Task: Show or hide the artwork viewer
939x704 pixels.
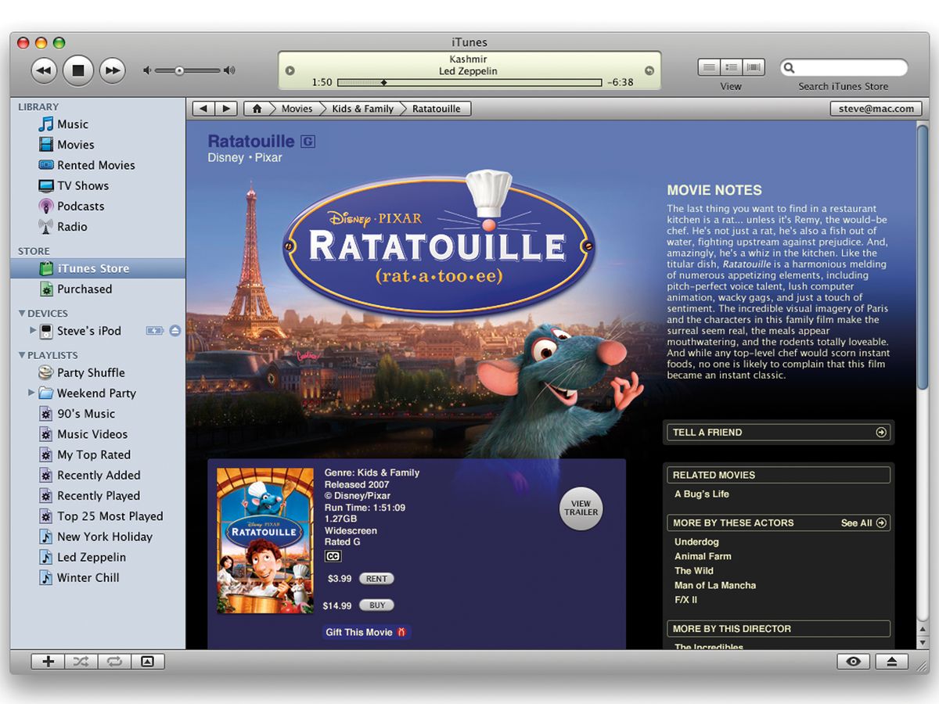Action: (x=148, y=662)
